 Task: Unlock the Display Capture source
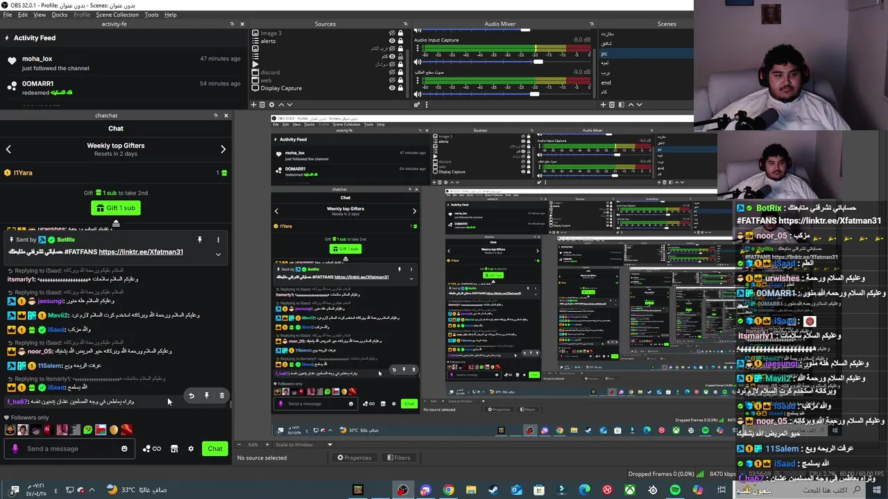[x=400, y=88]
